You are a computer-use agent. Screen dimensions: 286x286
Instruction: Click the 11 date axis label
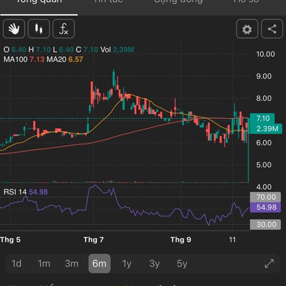pos(233,240)
